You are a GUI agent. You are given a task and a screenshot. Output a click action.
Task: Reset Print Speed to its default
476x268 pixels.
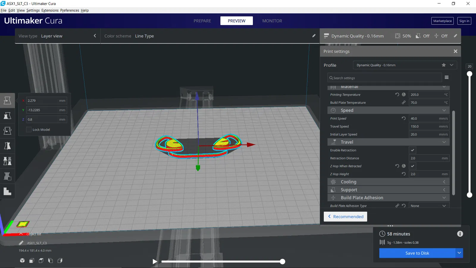(x=404, y=118)
